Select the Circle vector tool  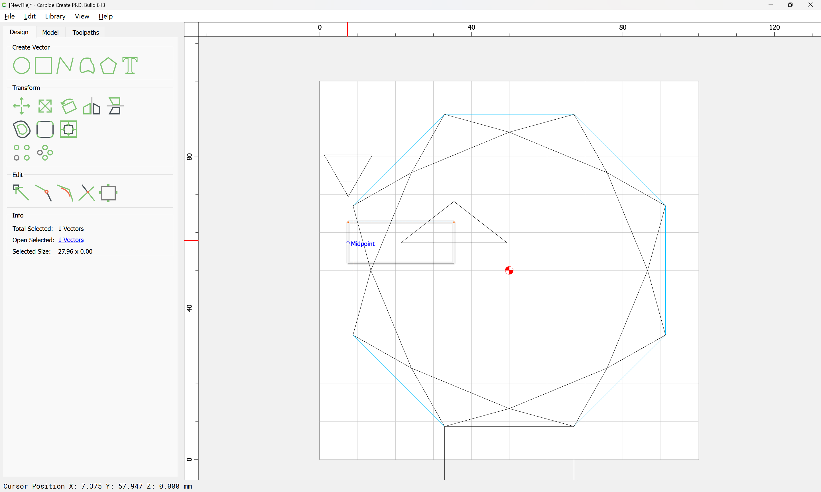(x=22, y=65)
